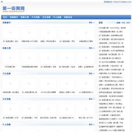Open '嘉博在《街舞2》中的精彩回顾' in 最新 list
The width and height of the screenshot is (132, 132).
coord(111,70)
